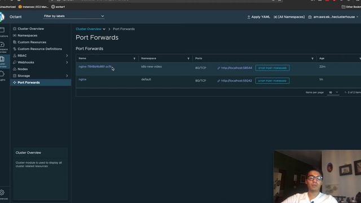This screenshot has width=361, height=203.
Task: Open the http://localhost:58544 link
Action: coord(236,68)
